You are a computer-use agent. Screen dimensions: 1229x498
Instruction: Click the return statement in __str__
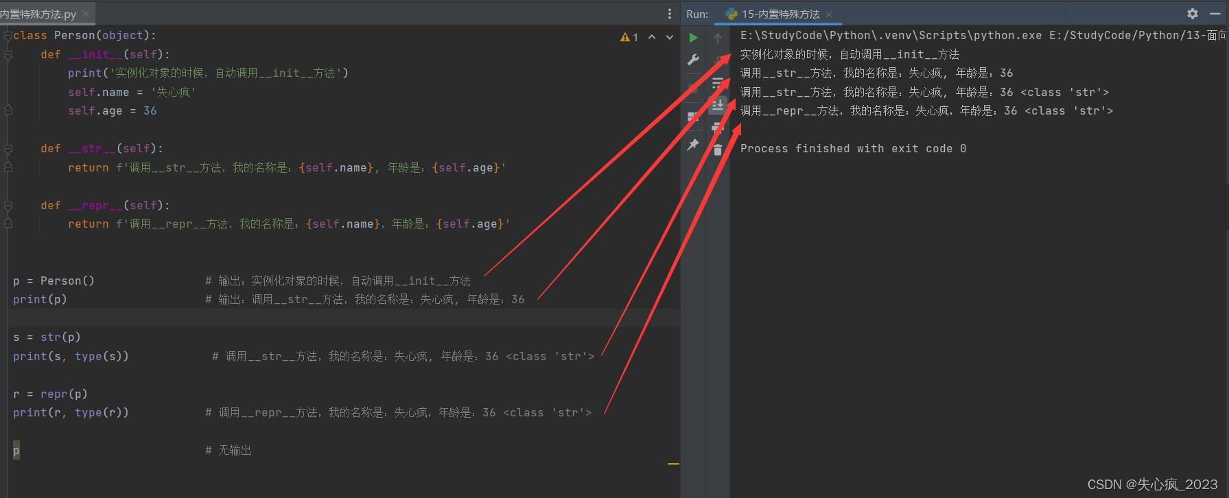pos(287,167)
